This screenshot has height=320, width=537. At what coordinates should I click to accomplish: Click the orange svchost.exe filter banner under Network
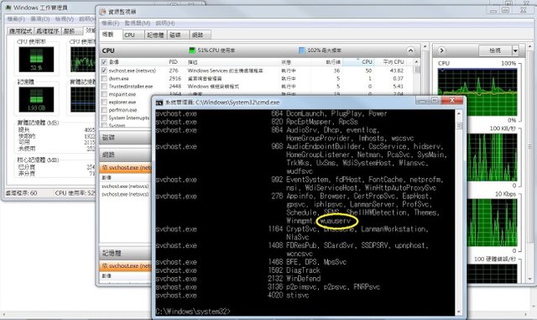126,168
